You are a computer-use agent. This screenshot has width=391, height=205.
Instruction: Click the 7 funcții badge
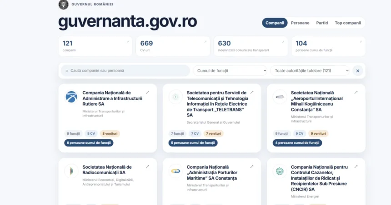pyautogui.click(x=177, y=134)
